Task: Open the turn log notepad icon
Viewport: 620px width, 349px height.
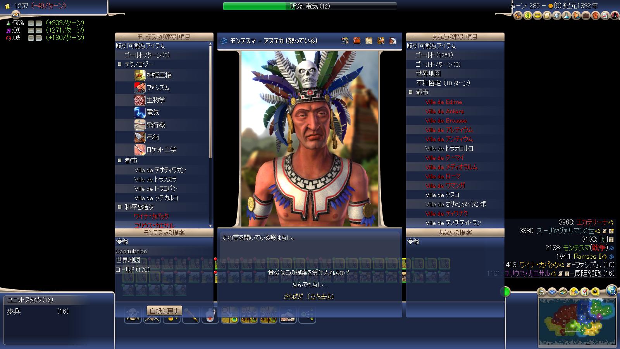Action: point(15,14)
